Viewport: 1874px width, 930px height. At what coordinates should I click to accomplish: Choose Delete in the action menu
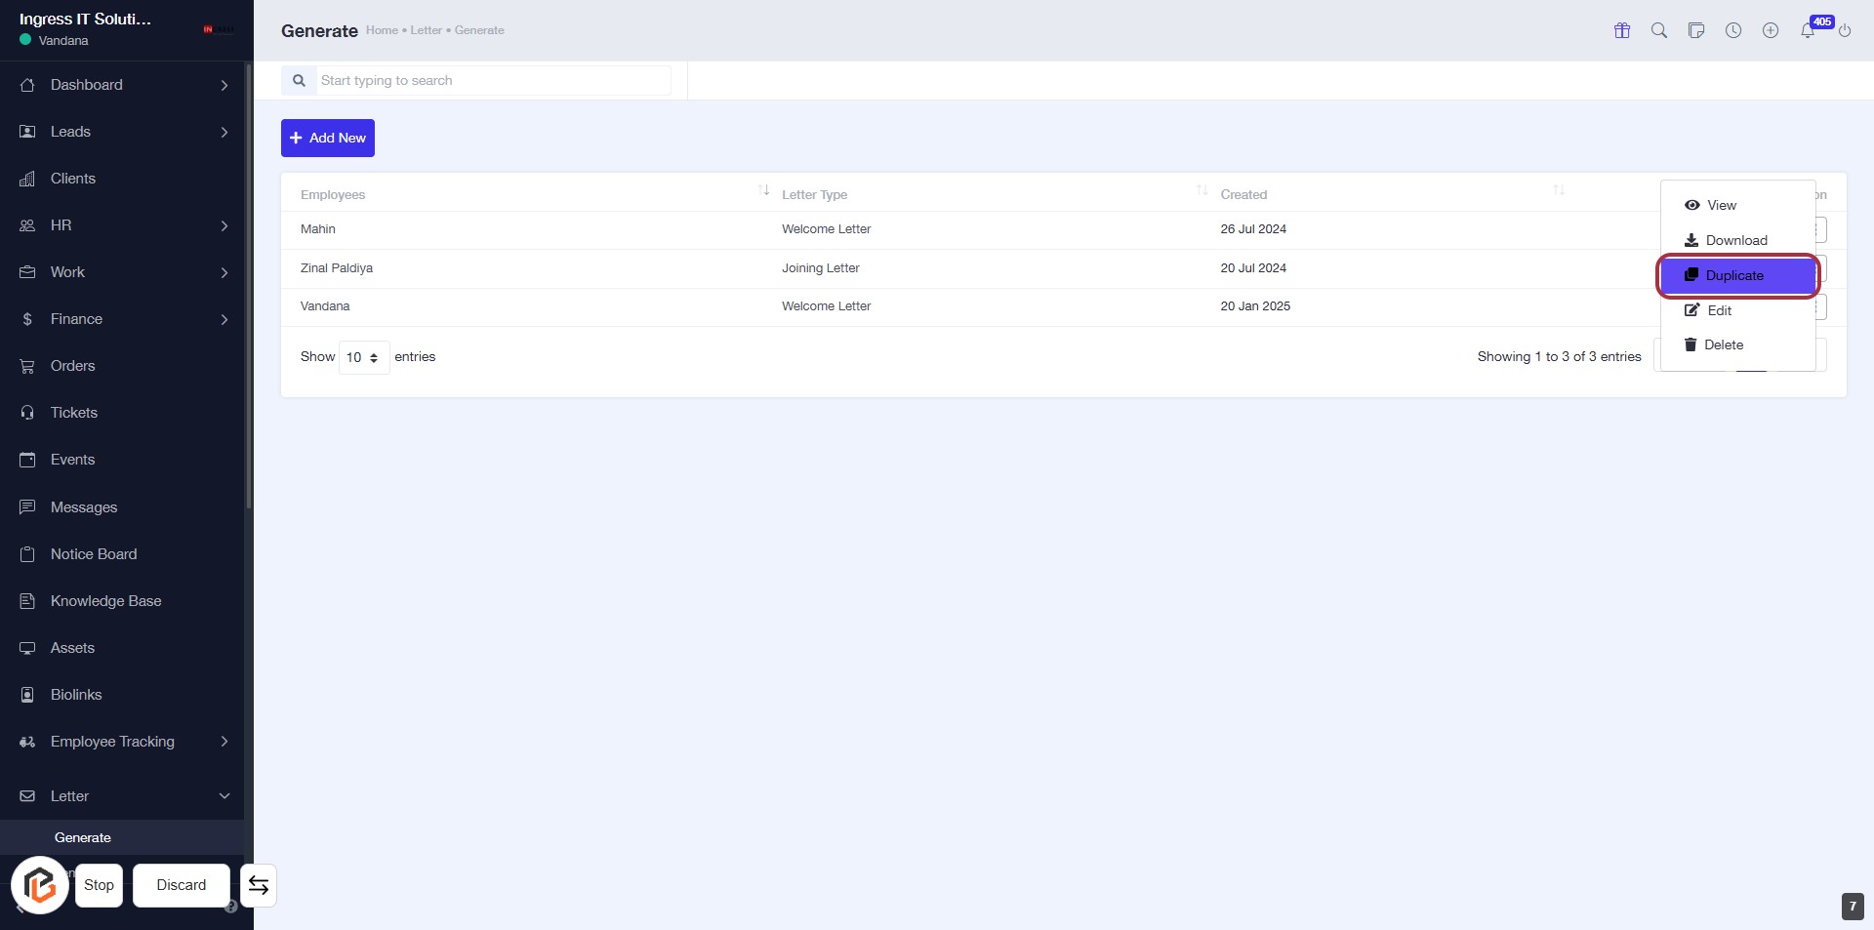(1723, 345)
